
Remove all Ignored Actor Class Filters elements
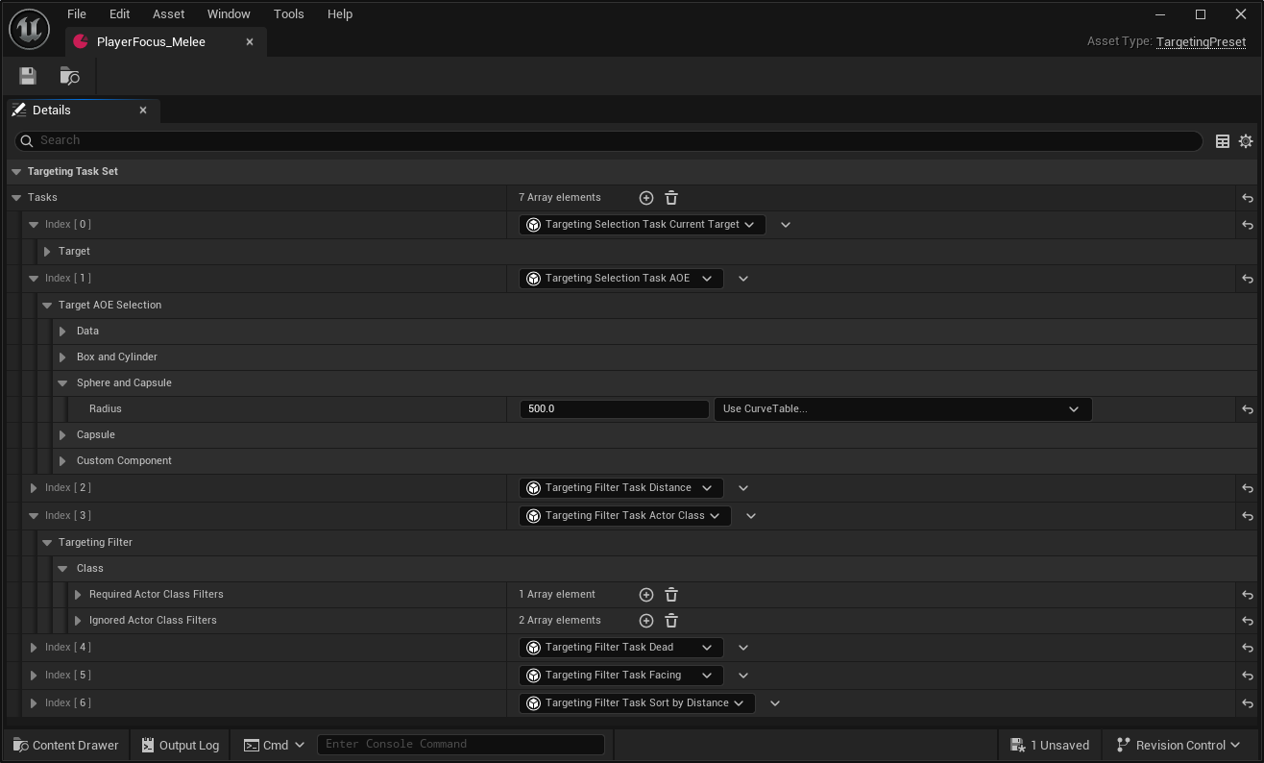pos(671,621)
